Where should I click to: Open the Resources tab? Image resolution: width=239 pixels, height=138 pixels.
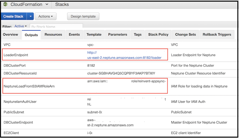[x=53, y=35]
